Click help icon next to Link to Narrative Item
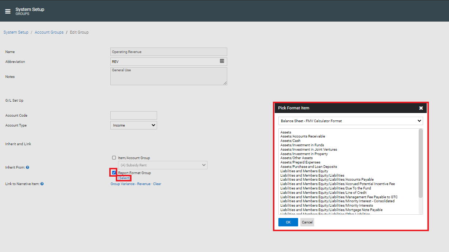 [42, 184]
